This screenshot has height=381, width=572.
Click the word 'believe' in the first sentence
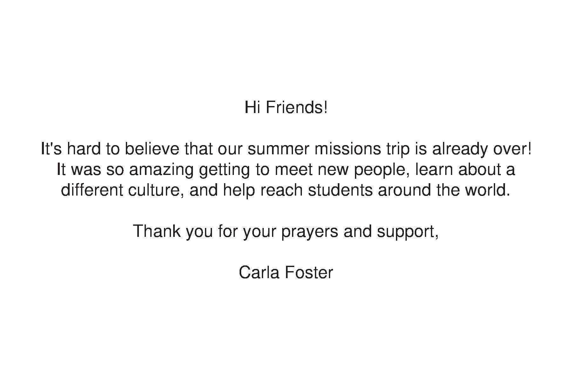click(x=152, y=149)
